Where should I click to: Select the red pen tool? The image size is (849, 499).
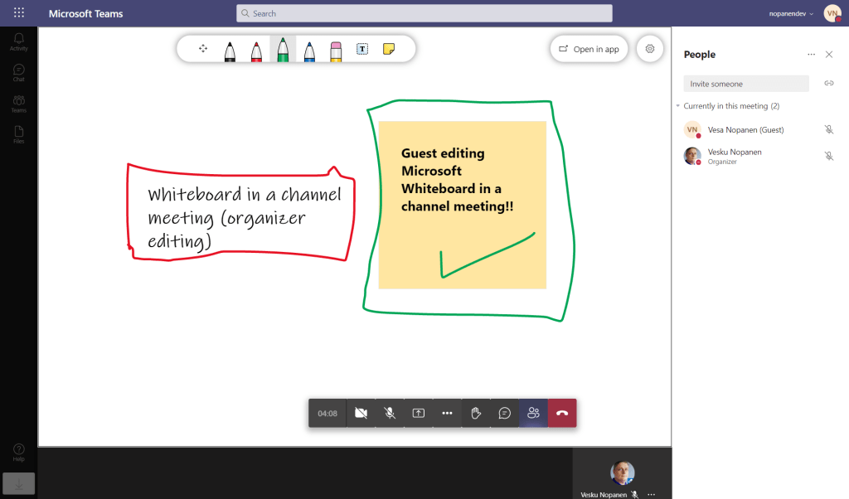[256, 50]
